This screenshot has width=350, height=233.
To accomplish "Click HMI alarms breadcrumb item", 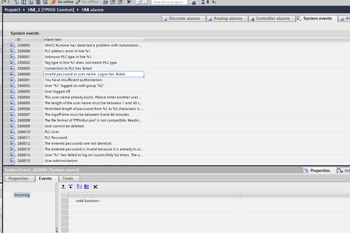I will (93, 10).
